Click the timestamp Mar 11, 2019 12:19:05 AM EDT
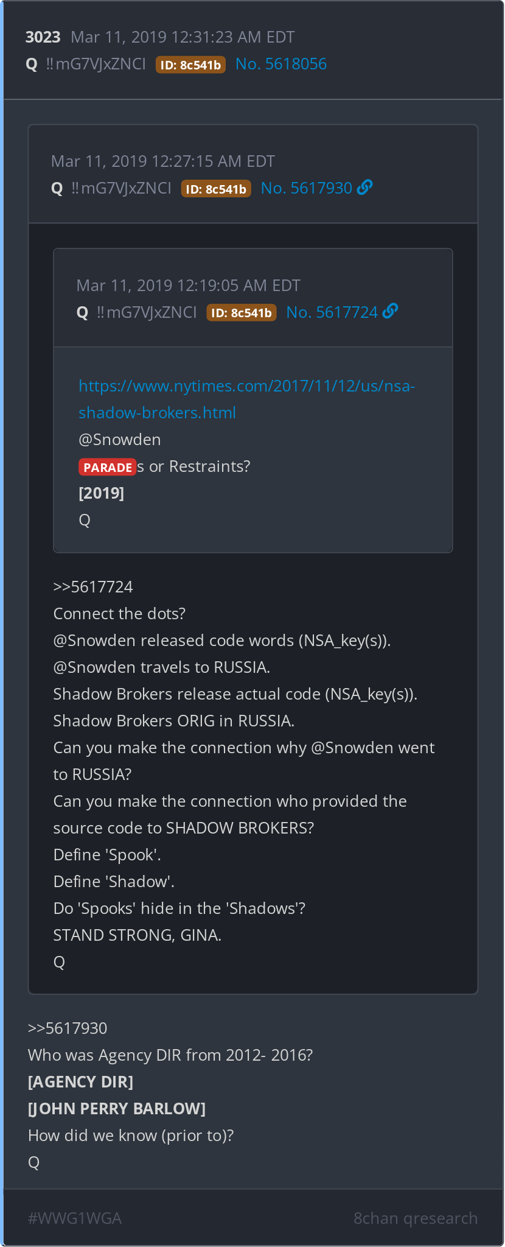The height and width of the screenshot is (1247, 505). [189, 286]
